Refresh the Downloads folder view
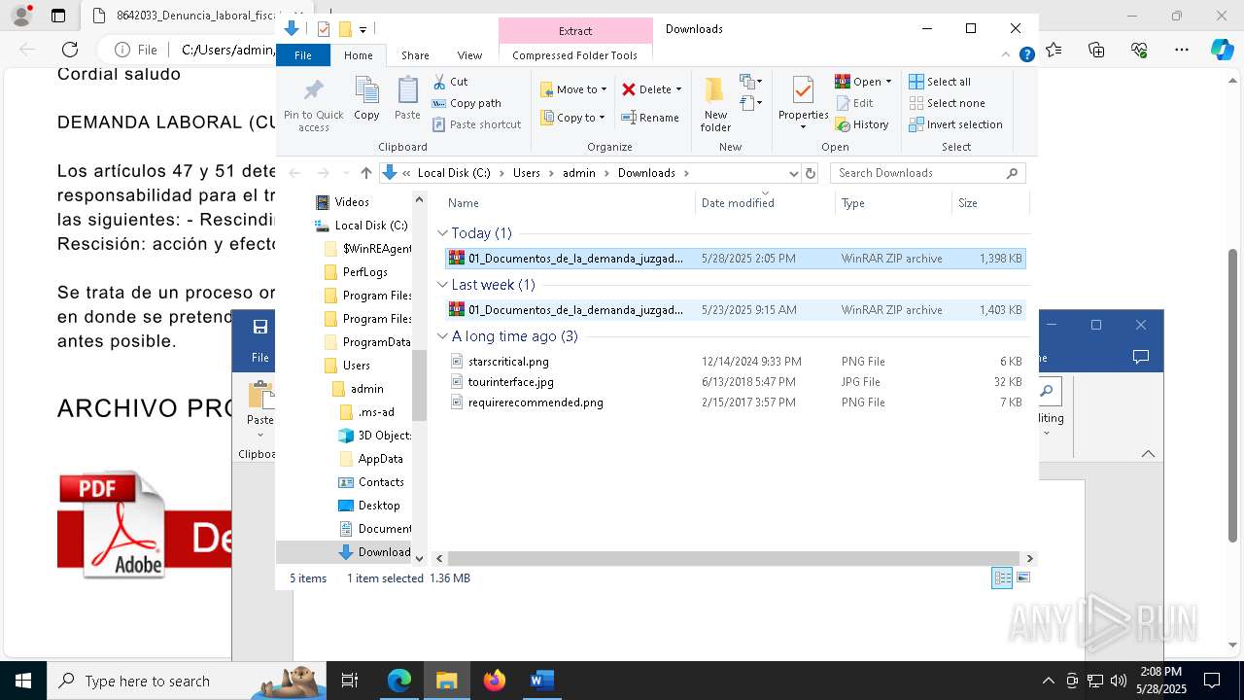The image size is (1244, 700). pos(811,173)
